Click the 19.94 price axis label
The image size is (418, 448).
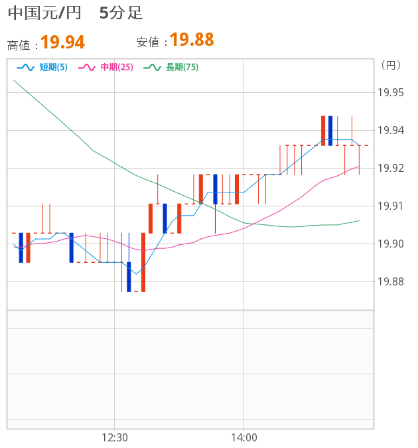pos(391,130)
